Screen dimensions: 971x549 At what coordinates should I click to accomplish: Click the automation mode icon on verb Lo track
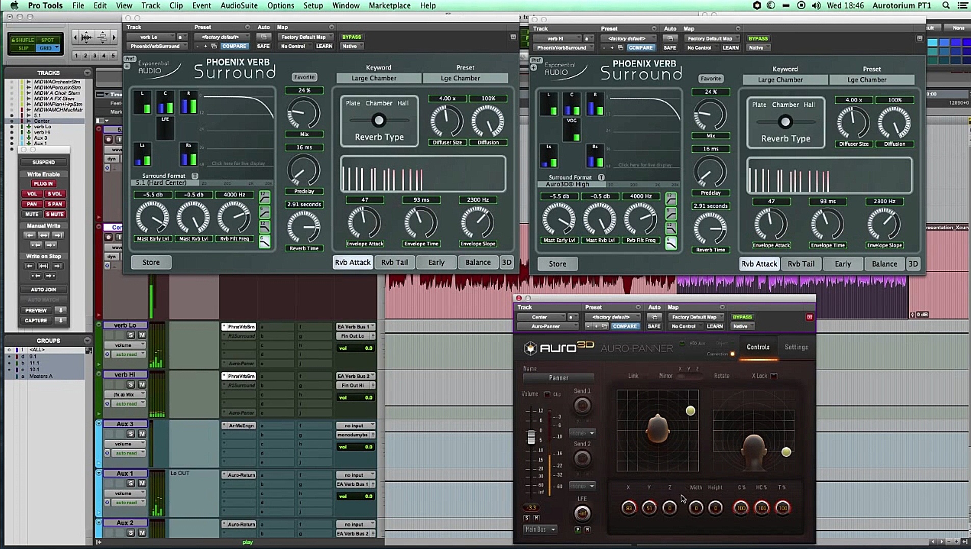pos(107,354)
